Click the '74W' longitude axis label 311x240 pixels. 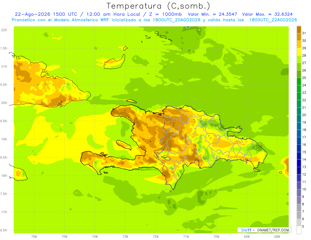[x=95, y=237]
